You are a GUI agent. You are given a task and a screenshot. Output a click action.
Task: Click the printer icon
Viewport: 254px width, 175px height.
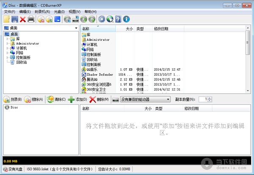pos(31,19)
